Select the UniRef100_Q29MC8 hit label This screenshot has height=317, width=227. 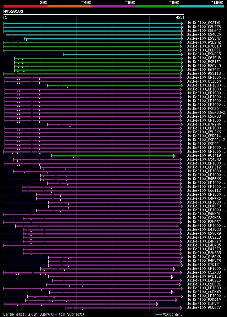click(204, 218)
